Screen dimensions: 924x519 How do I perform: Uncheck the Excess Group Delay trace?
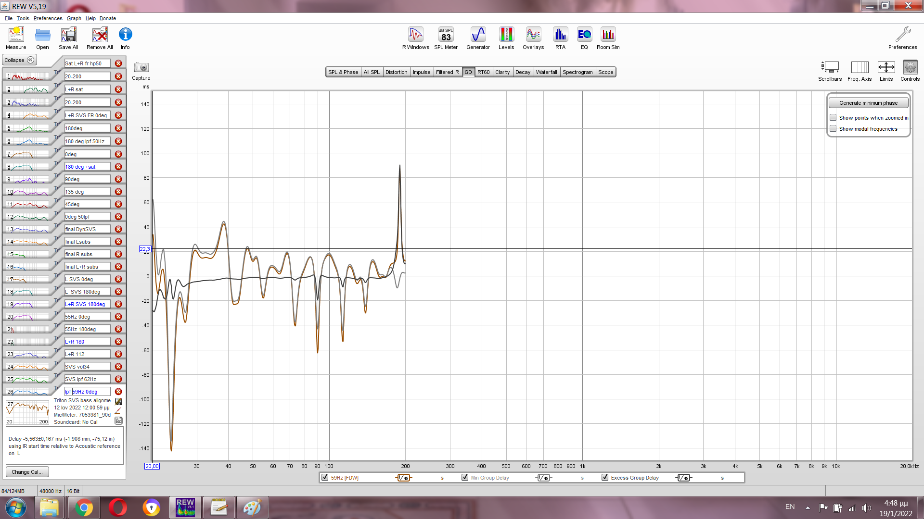(605, 478)
